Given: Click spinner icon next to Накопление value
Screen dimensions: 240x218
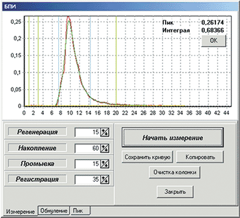Looking at the screenshot, I should pos(104,149).
